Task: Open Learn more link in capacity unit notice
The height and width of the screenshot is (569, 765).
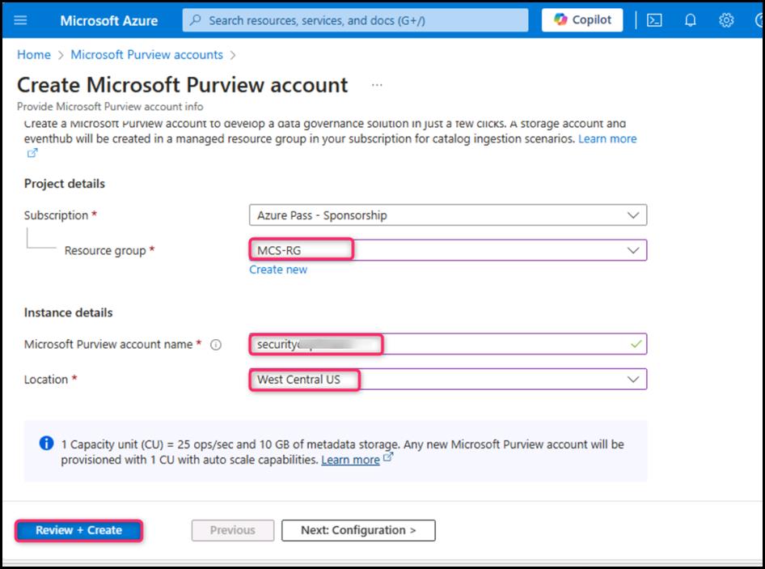Action: point(350,460)
